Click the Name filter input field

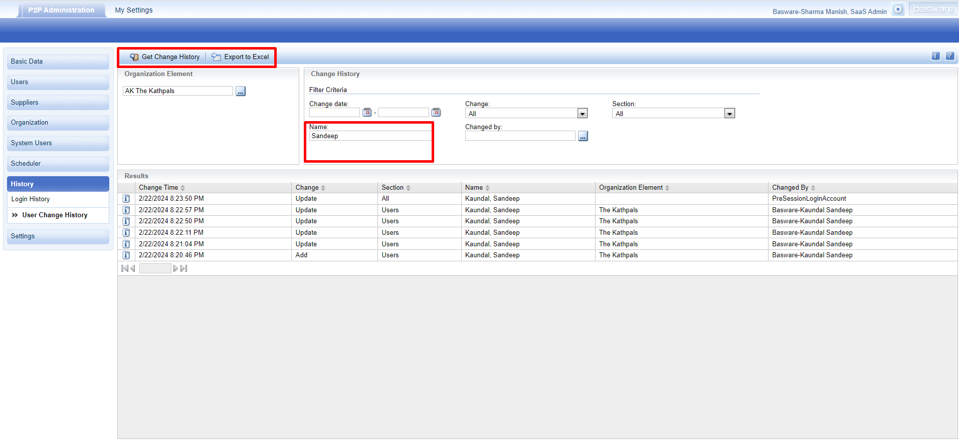[x=370, y=136]
